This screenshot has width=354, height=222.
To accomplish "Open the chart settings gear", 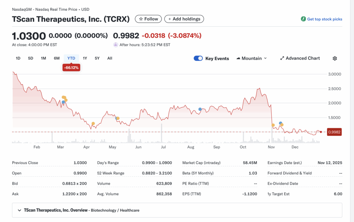I will [335, 58].
